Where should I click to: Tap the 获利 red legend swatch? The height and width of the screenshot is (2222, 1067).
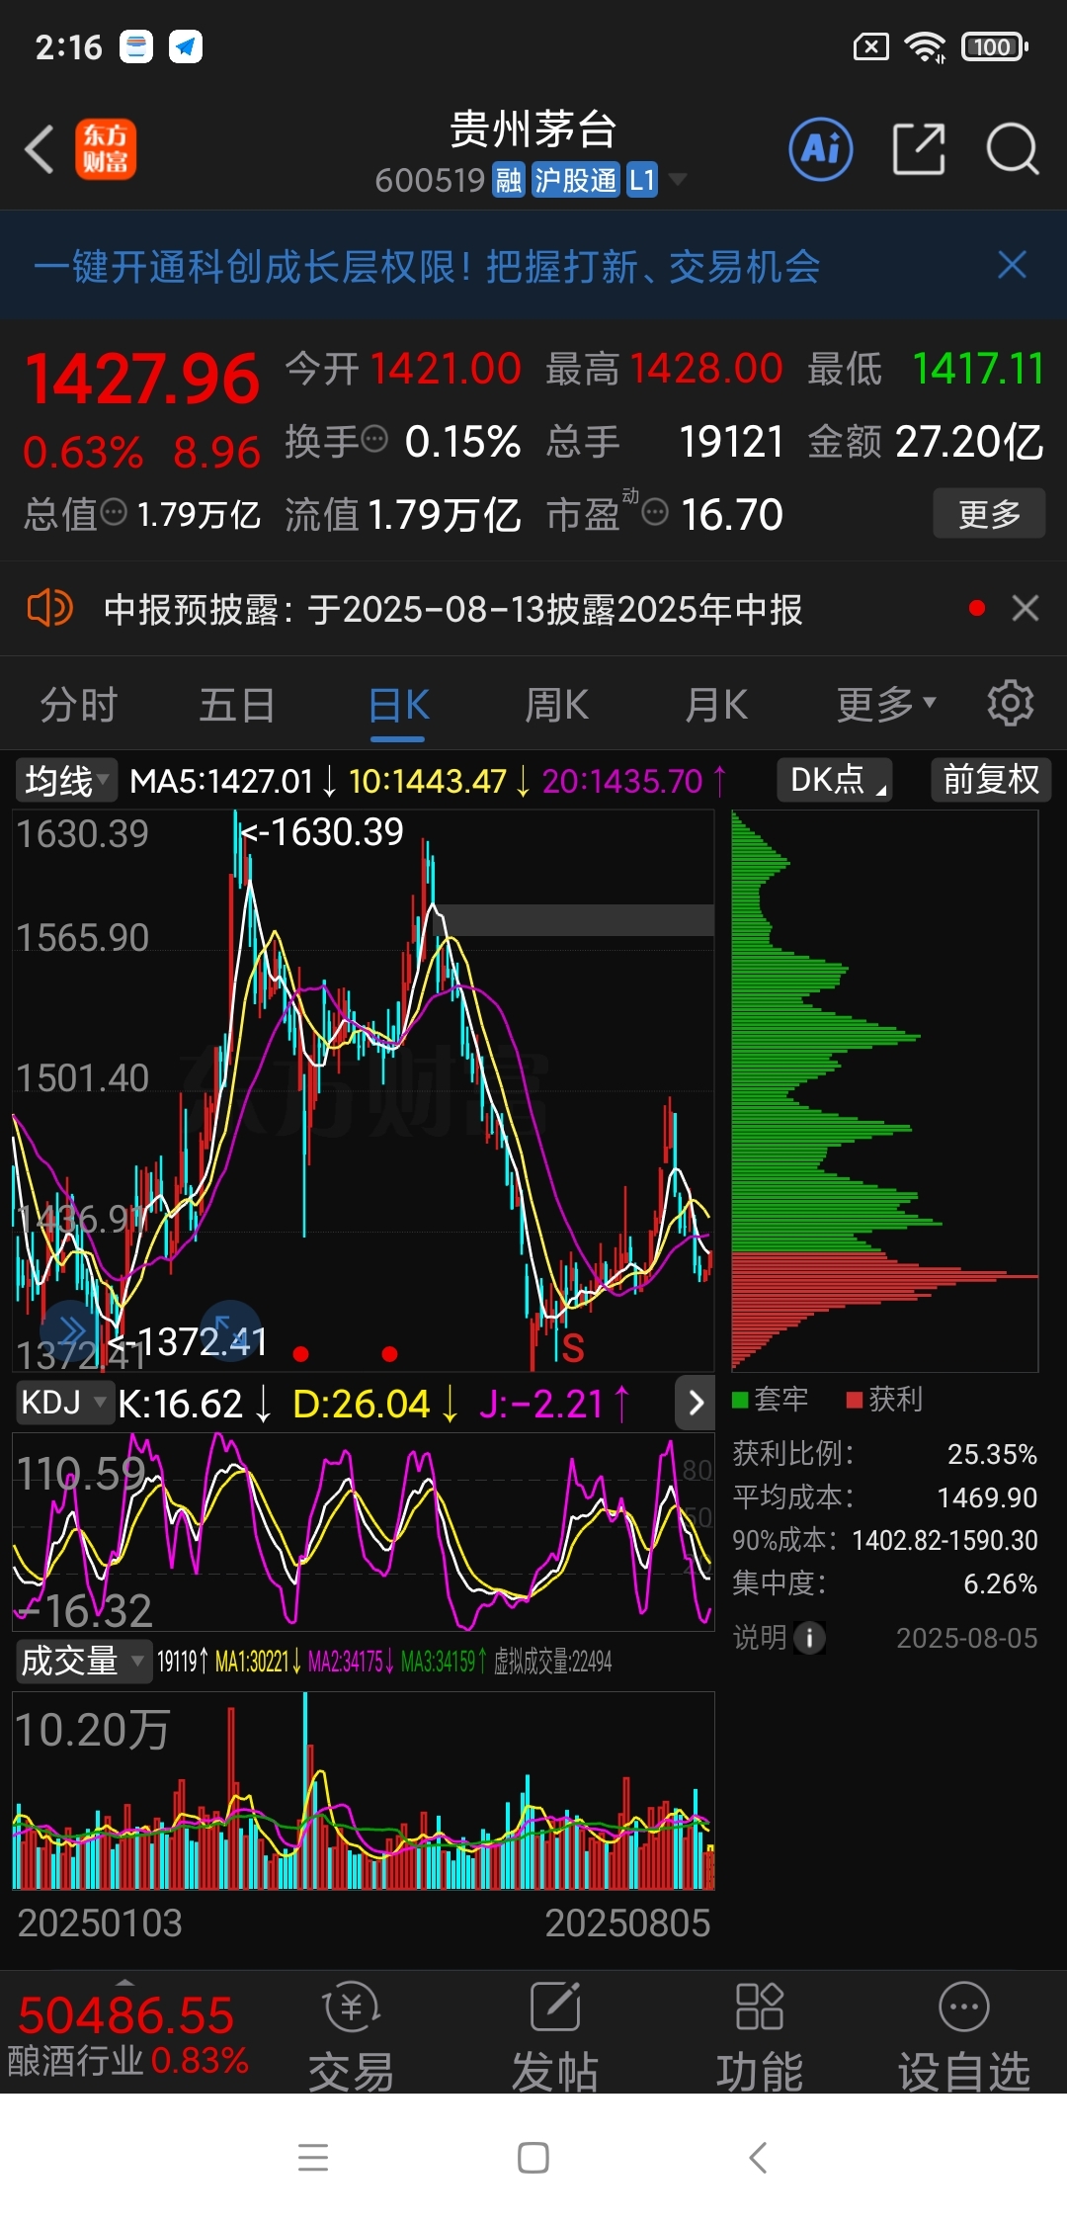(855, 1400)
